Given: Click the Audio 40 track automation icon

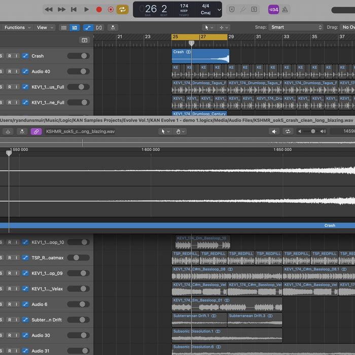Looking at the screenshot, I should [25, 72].
